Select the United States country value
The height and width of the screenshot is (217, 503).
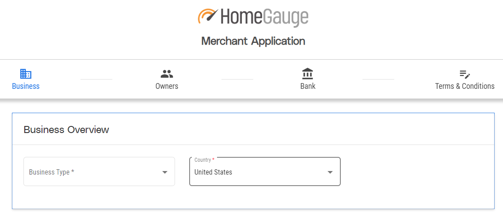pos(213,172)
